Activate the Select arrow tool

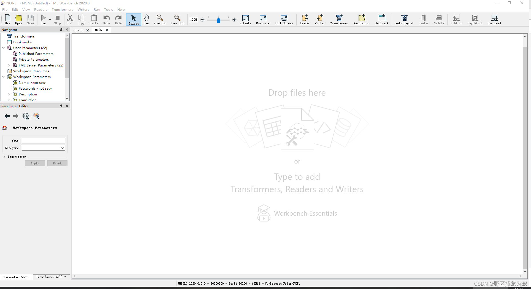click(x=134, y=20)
